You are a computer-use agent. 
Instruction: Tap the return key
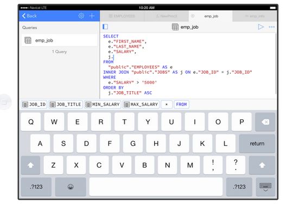tap(257, 143)
